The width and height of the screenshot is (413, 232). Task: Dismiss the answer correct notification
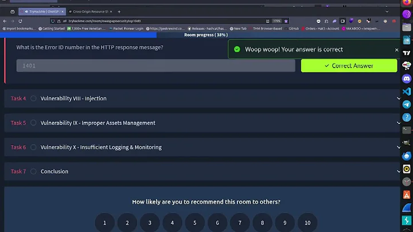pos(397,50)
